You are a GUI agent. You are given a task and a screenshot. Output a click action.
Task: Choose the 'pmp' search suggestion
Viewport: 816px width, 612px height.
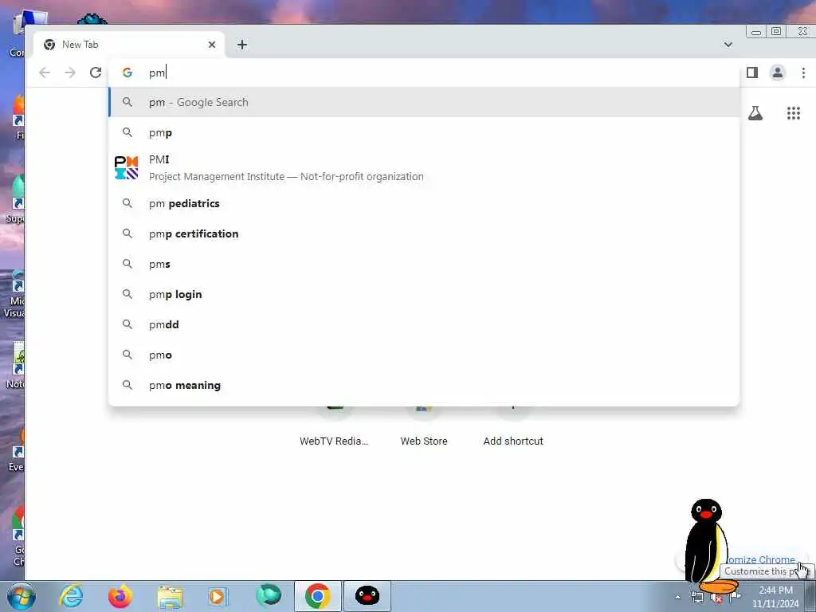pos(424,133)
